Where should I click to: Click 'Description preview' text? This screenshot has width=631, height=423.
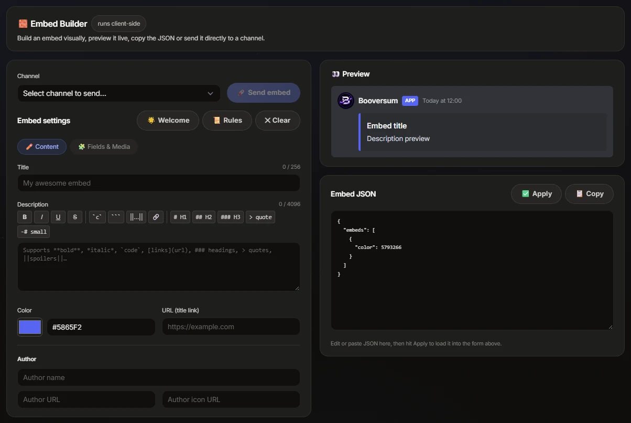point(398,139)
